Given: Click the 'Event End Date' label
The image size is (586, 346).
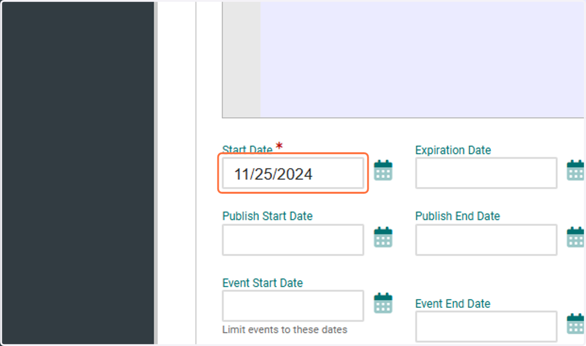Looking at the screenshot, I should (x=453, y=304).
